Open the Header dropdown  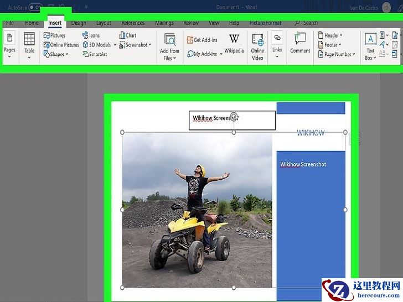tap(330, 35)
